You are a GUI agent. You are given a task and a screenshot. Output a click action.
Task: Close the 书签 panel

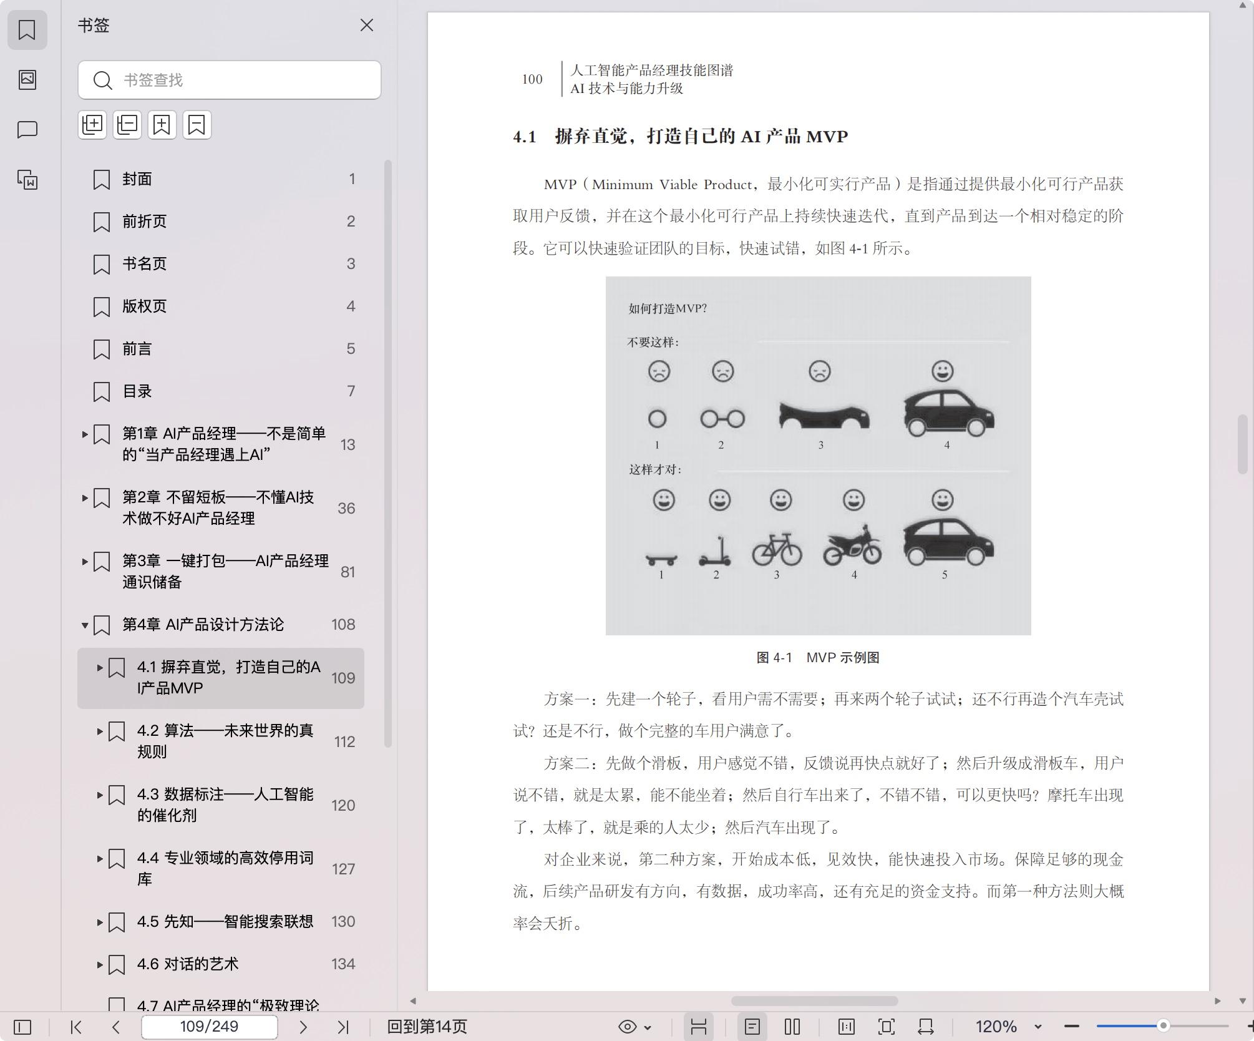click(x=367, y=25)
